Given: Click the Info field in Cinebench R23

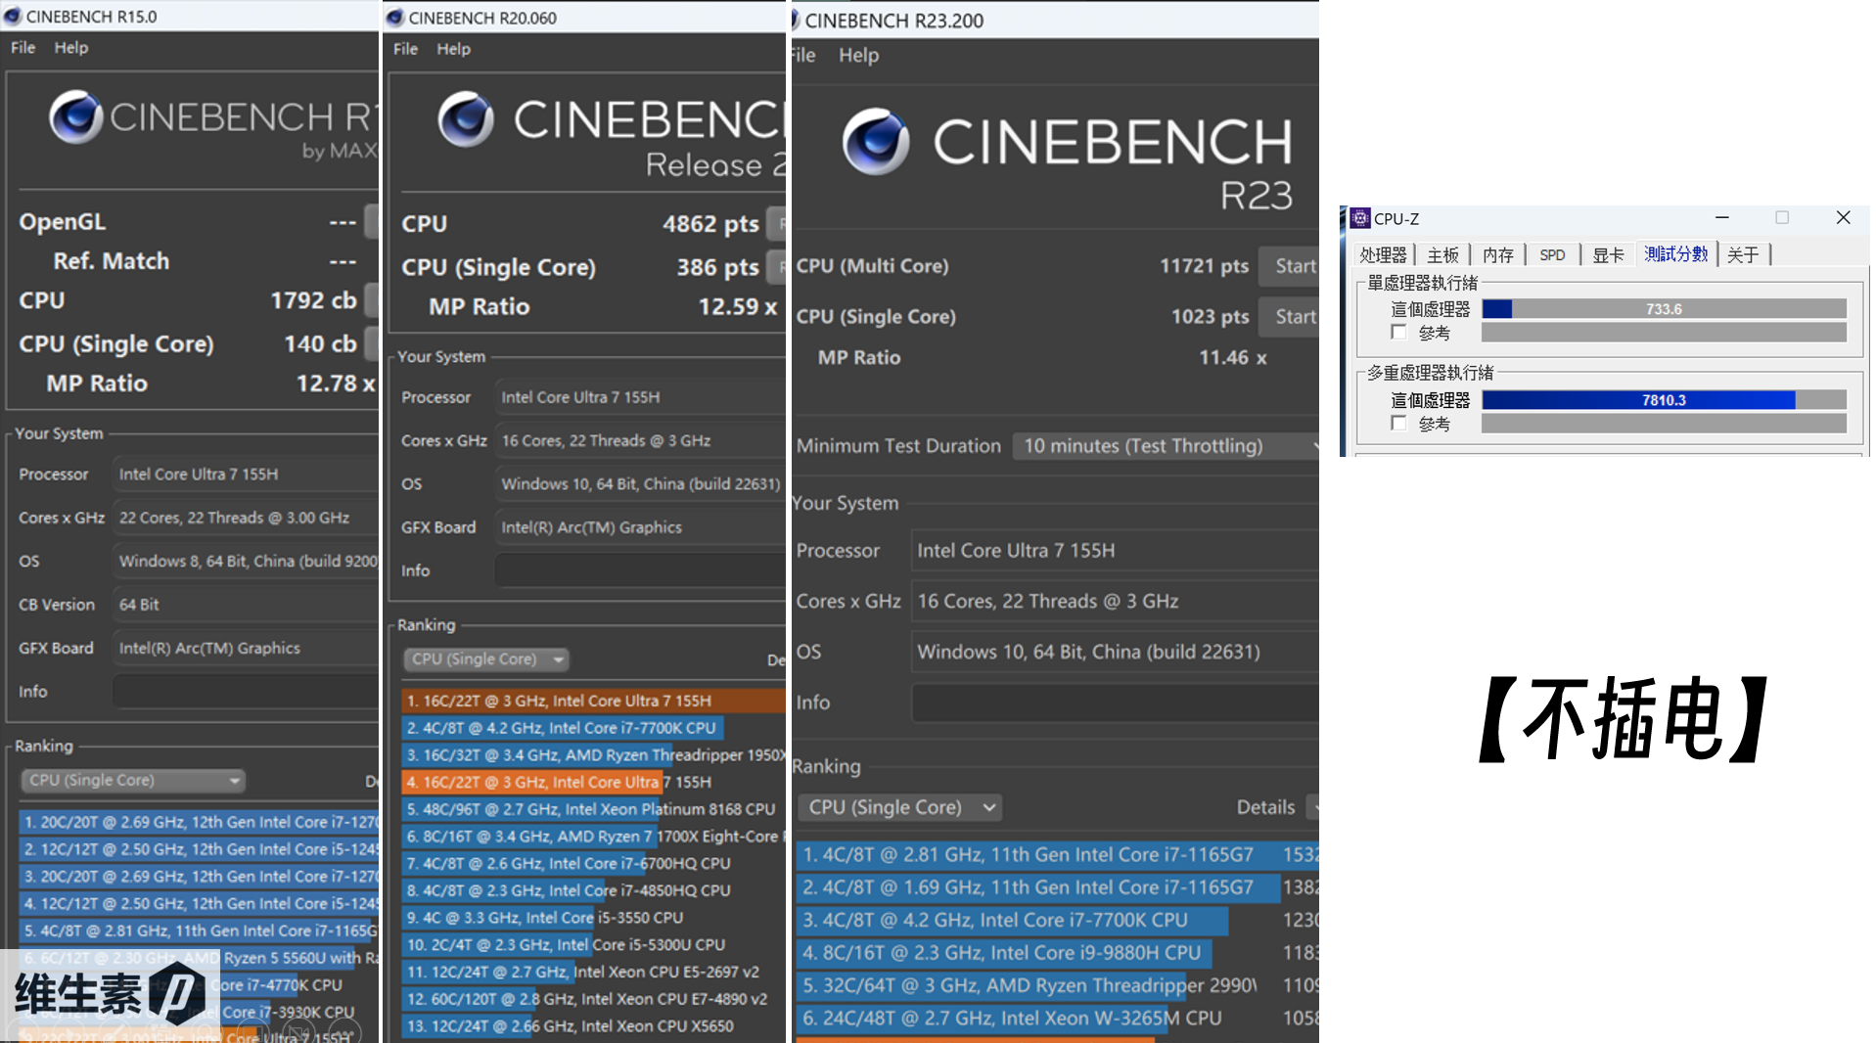Looking at the screenshot, I should tap(1114, 703).
